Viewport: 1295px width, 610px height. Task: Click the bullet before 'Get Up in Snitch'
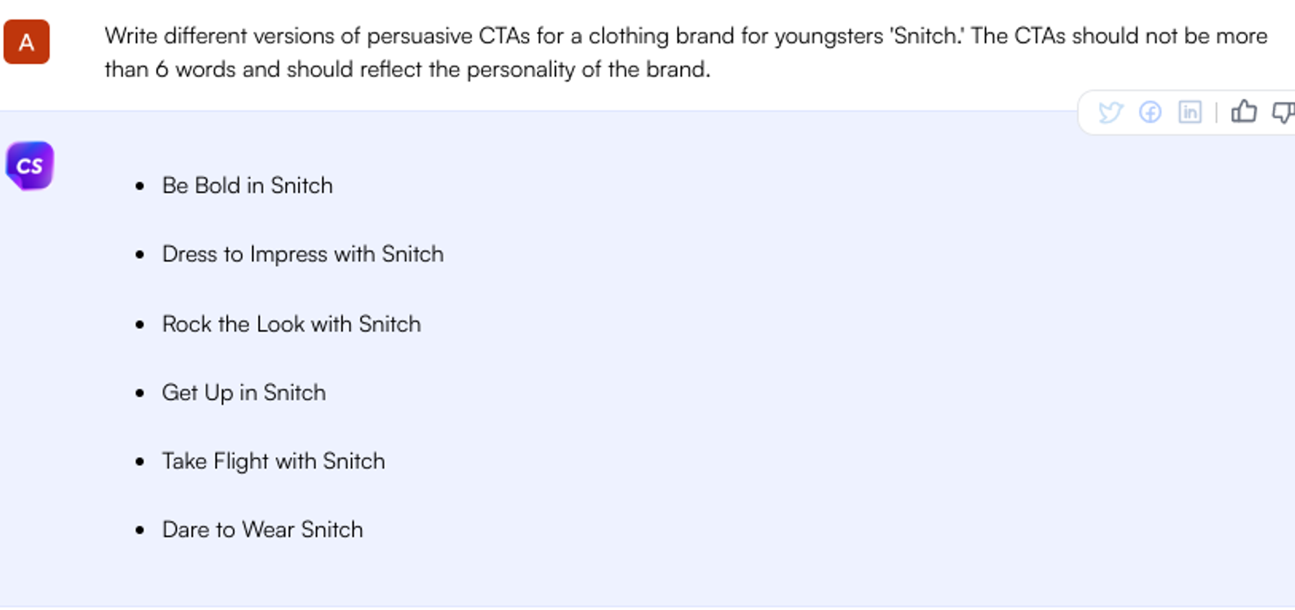(x=140, y=393)
